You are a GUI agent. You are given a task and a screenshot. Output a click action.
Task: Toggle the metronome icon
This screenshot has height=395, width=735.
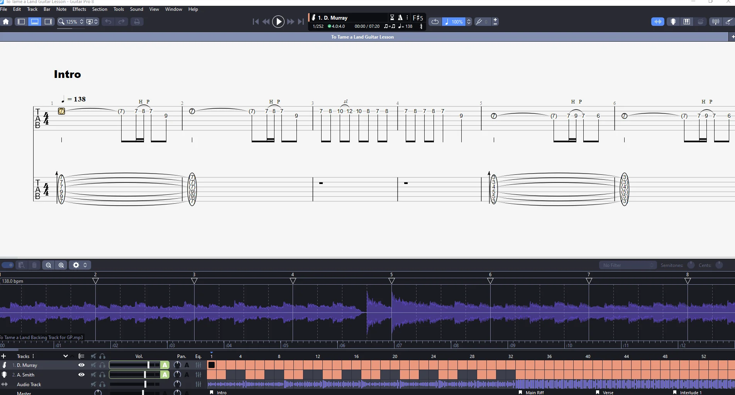400,17
